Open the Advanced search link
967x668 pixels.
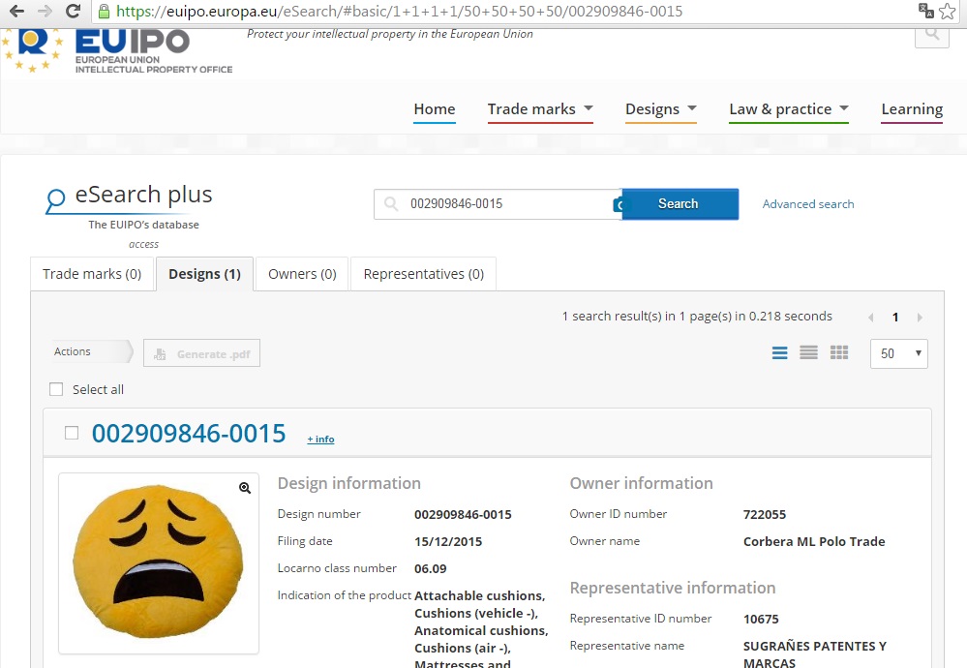click(808, 204)
